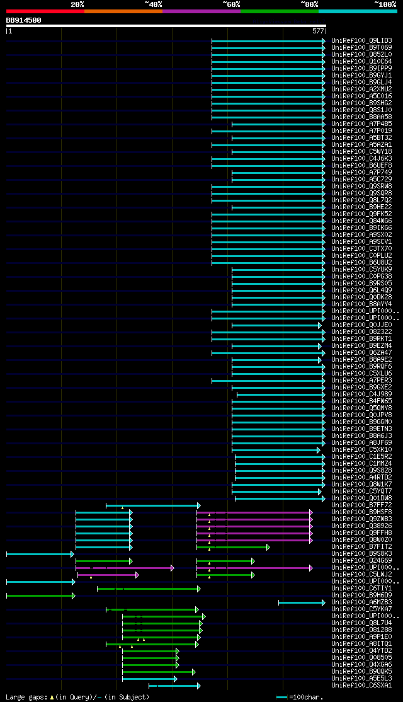The height and width of the screenshot is (702, 403).
Task: Click the purple alignment bar in the B9HSF8 row
Action: click(x=254, y=512)
